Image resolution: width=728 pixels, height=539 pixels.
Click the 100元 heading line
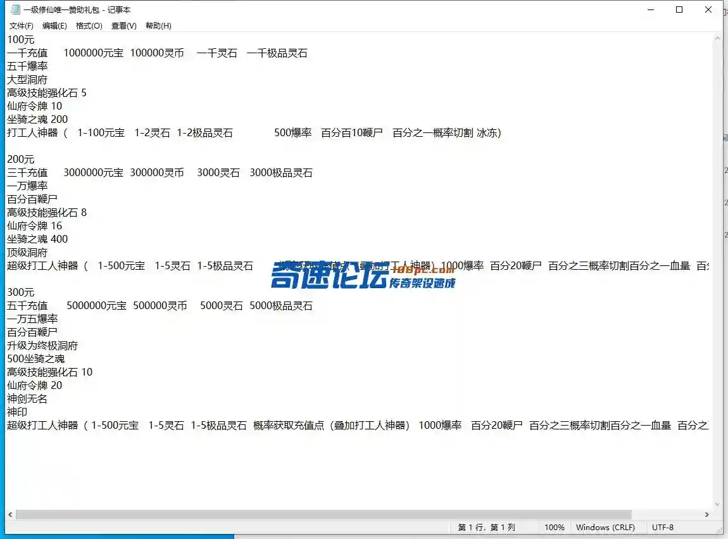20,39
